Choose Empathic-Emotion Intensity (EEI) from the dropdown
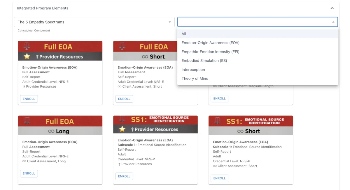This screenshot has height=190, width=350. (x=210, y=52)
